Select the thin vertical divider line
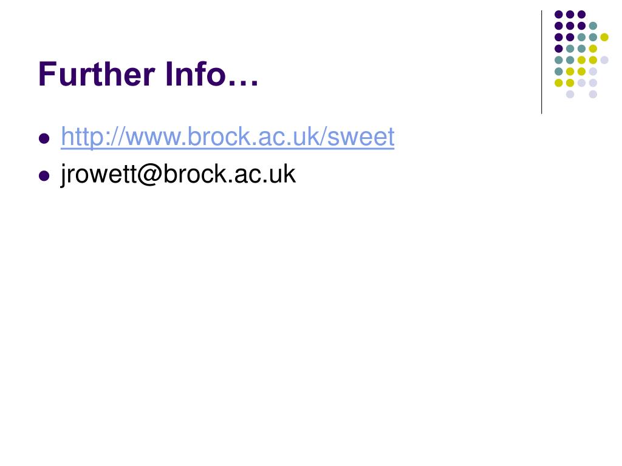Image resolution: width=622 pixels, height=466 pixels. [541, 62]
